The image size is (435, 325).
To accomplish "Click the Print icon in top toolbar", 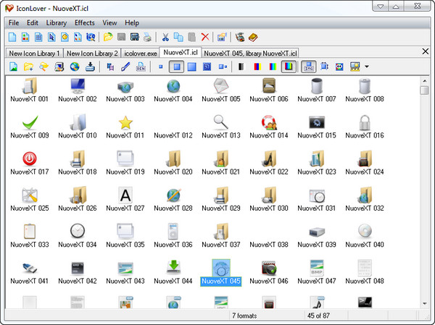I will pos(148,37).
